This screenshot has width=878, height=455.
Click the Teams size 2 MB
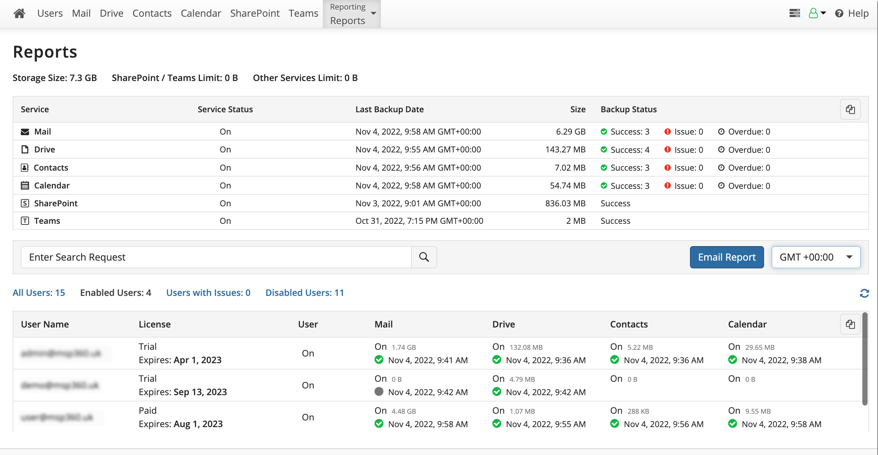click(x=576, y=221)
